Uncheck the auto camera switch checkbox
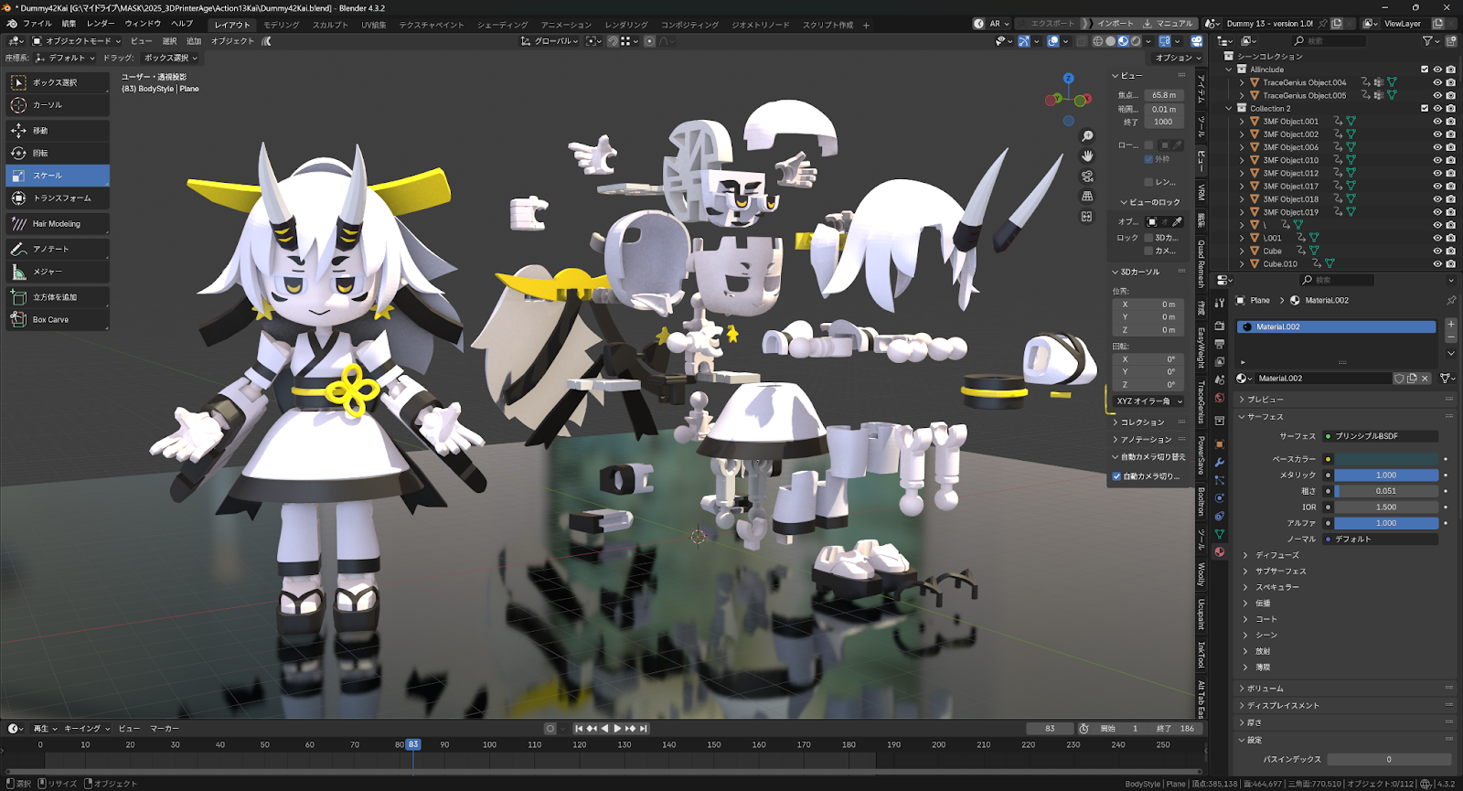The width and height of the screenshot is (1463, 791). 1116,476
